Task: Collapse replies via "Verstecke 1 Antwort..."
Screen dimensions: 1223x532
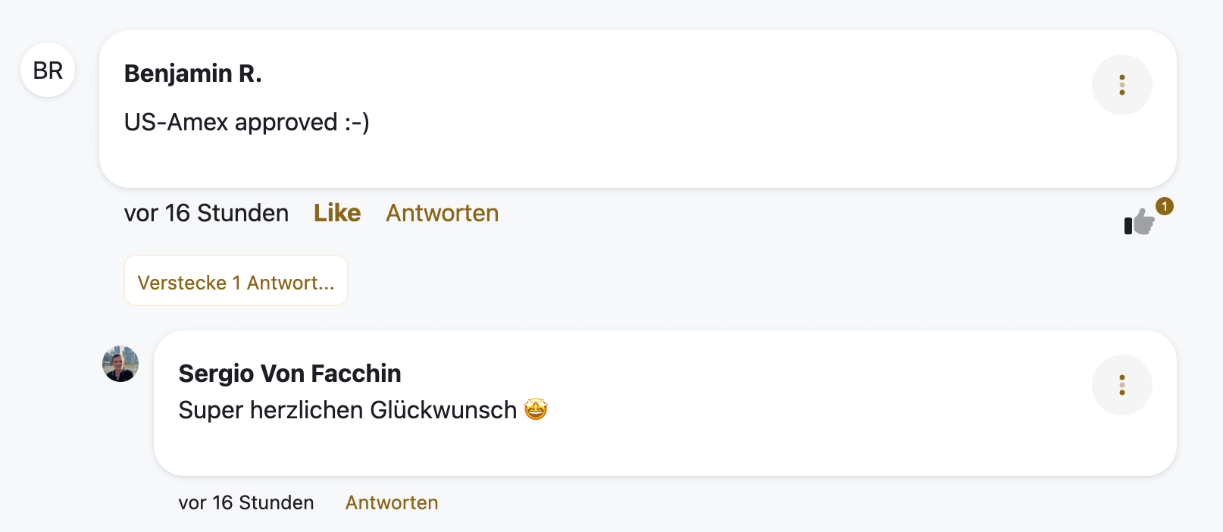Action: (x=236, y=282)
